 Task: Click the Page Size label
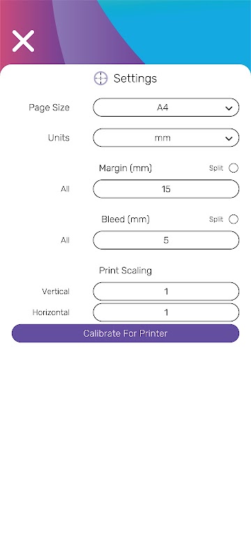49,108
